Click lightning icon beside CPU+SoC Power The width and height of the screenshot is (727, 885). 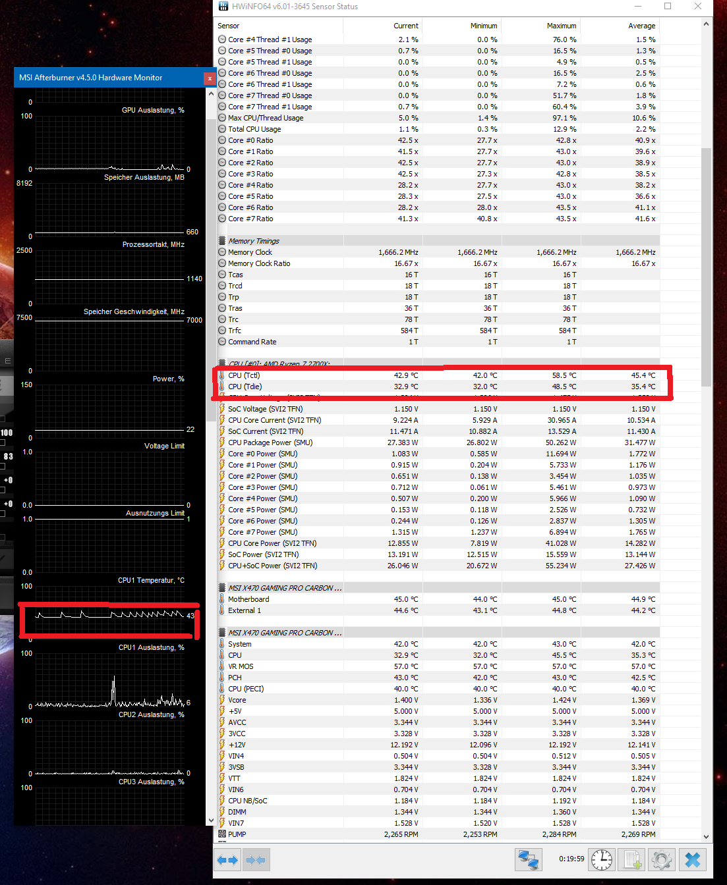222,566
